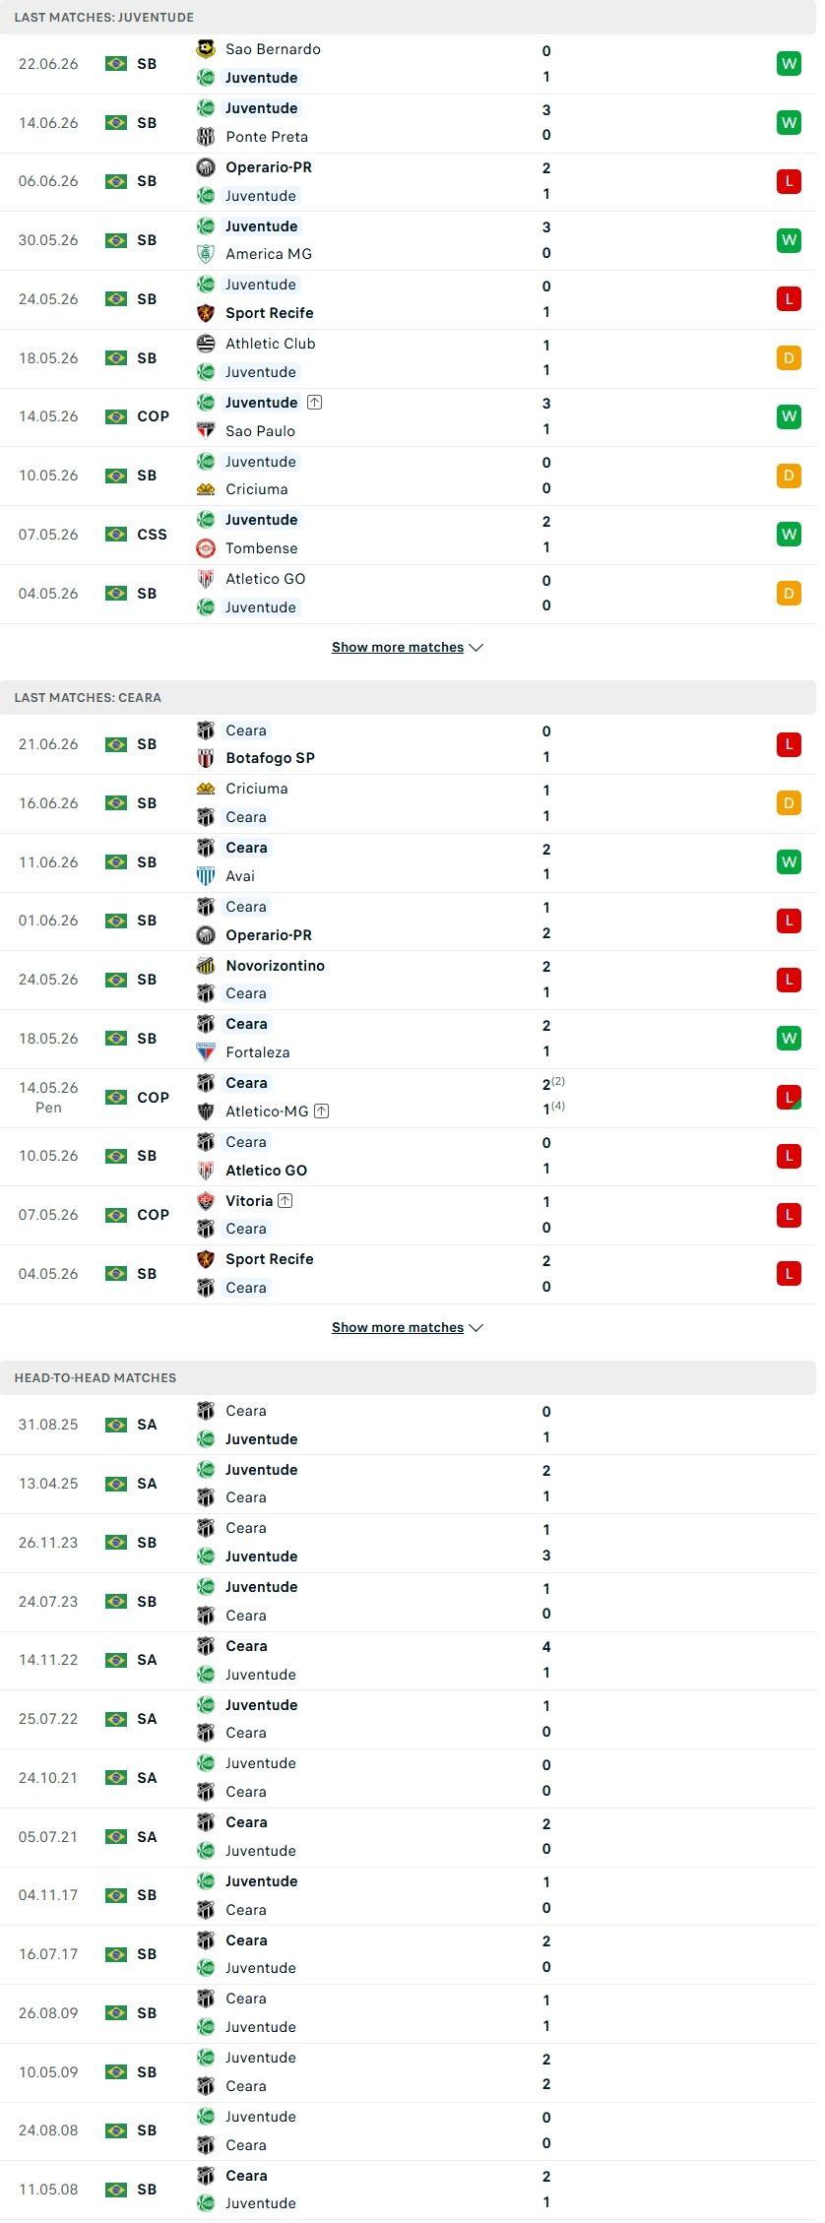
Task: Click the Sao Bernardo club crest icon
Action: point(206,49)
